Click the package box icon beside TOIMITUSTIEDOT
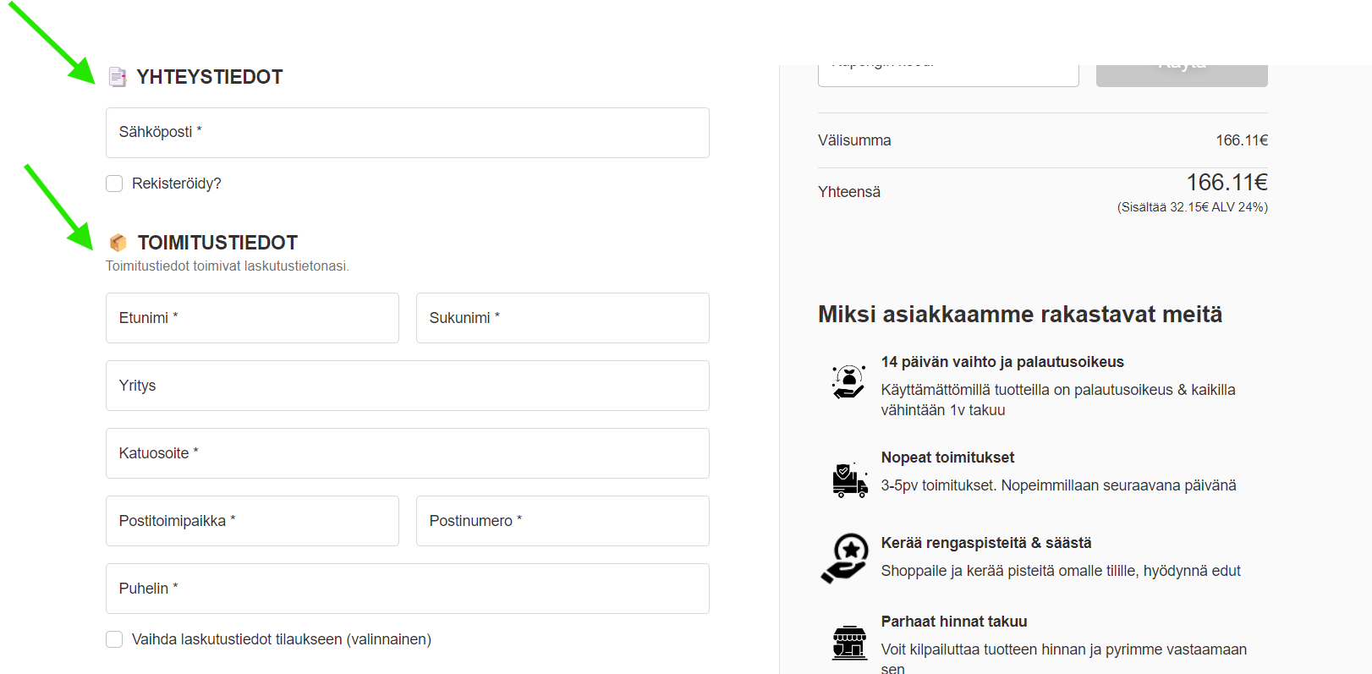 (x=118, y=243)
